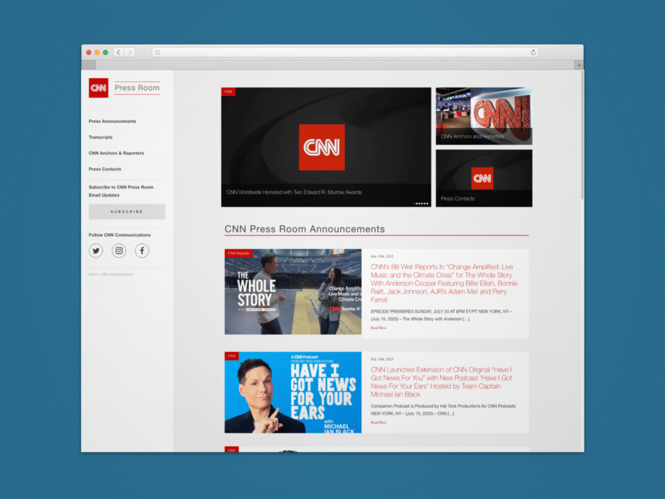Screen dimensions: 665x499
Task: Open the Have I Got News podcast headline
Action: click(x=441, y=382)
